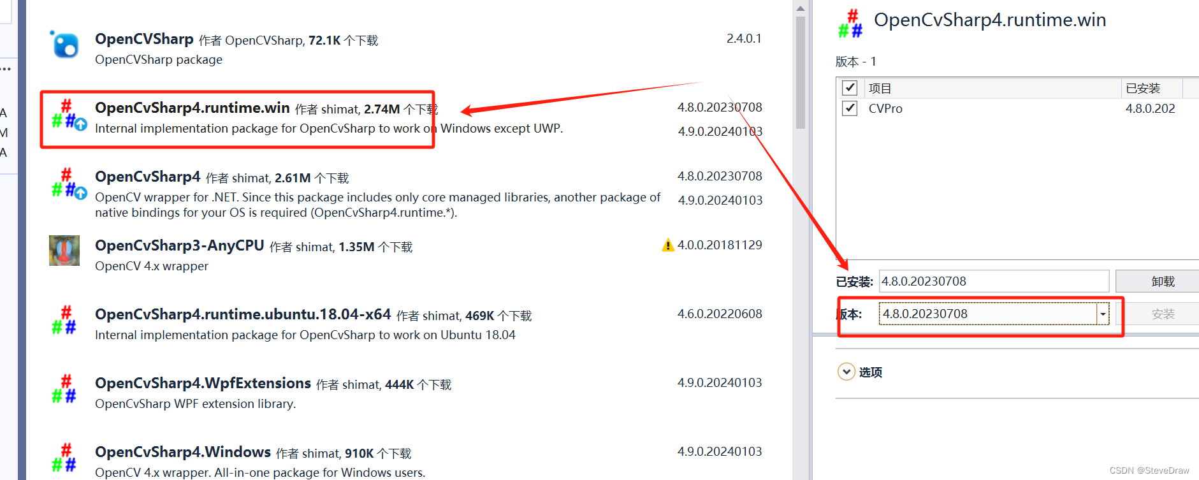Select the OpenCvSharp4 package title

pyautogui.click(x=148, y=177)
